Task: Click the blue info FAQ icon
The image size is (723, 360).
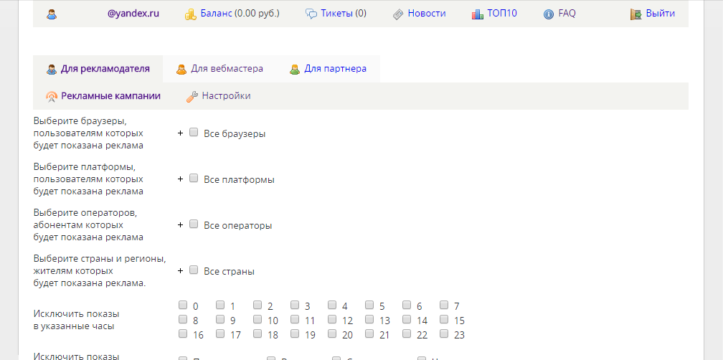Action: pos(549,14)
